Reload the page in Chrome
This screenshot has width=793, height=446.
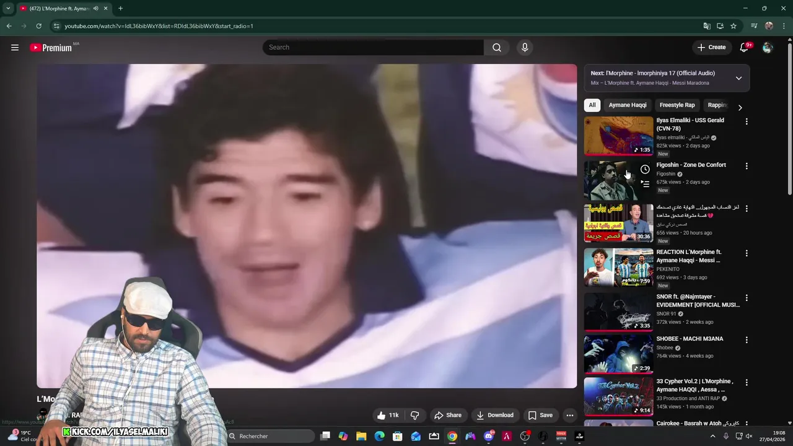click(x=38, y=26)
